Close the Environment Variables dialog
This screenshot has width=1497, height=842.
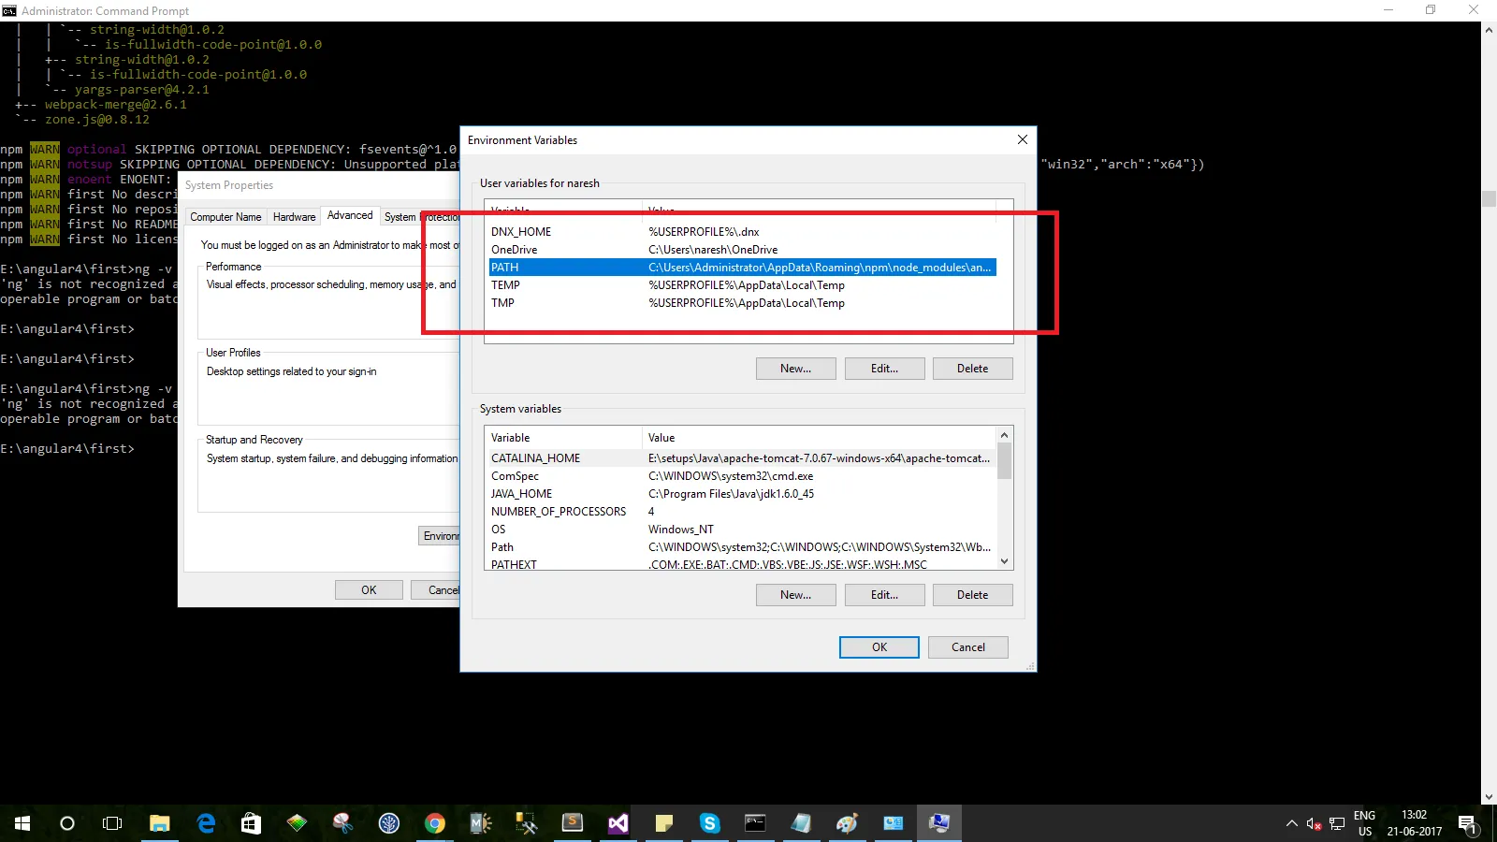coord(1022,139)
